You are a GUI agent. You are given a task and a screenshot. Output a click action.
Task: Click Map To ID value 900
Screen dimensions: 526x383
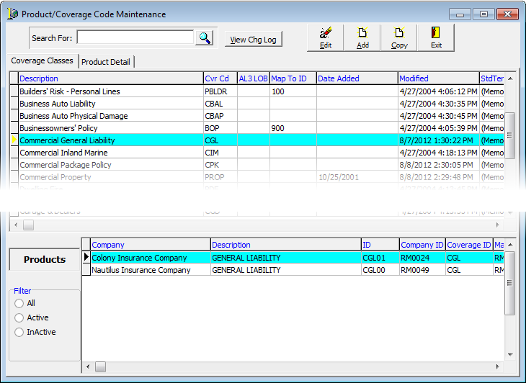pos(293,128)
